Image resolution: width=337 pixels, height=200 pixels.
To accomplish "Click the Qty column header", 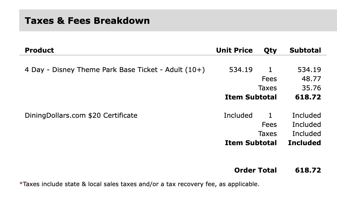I will click(x=270, y=50).
